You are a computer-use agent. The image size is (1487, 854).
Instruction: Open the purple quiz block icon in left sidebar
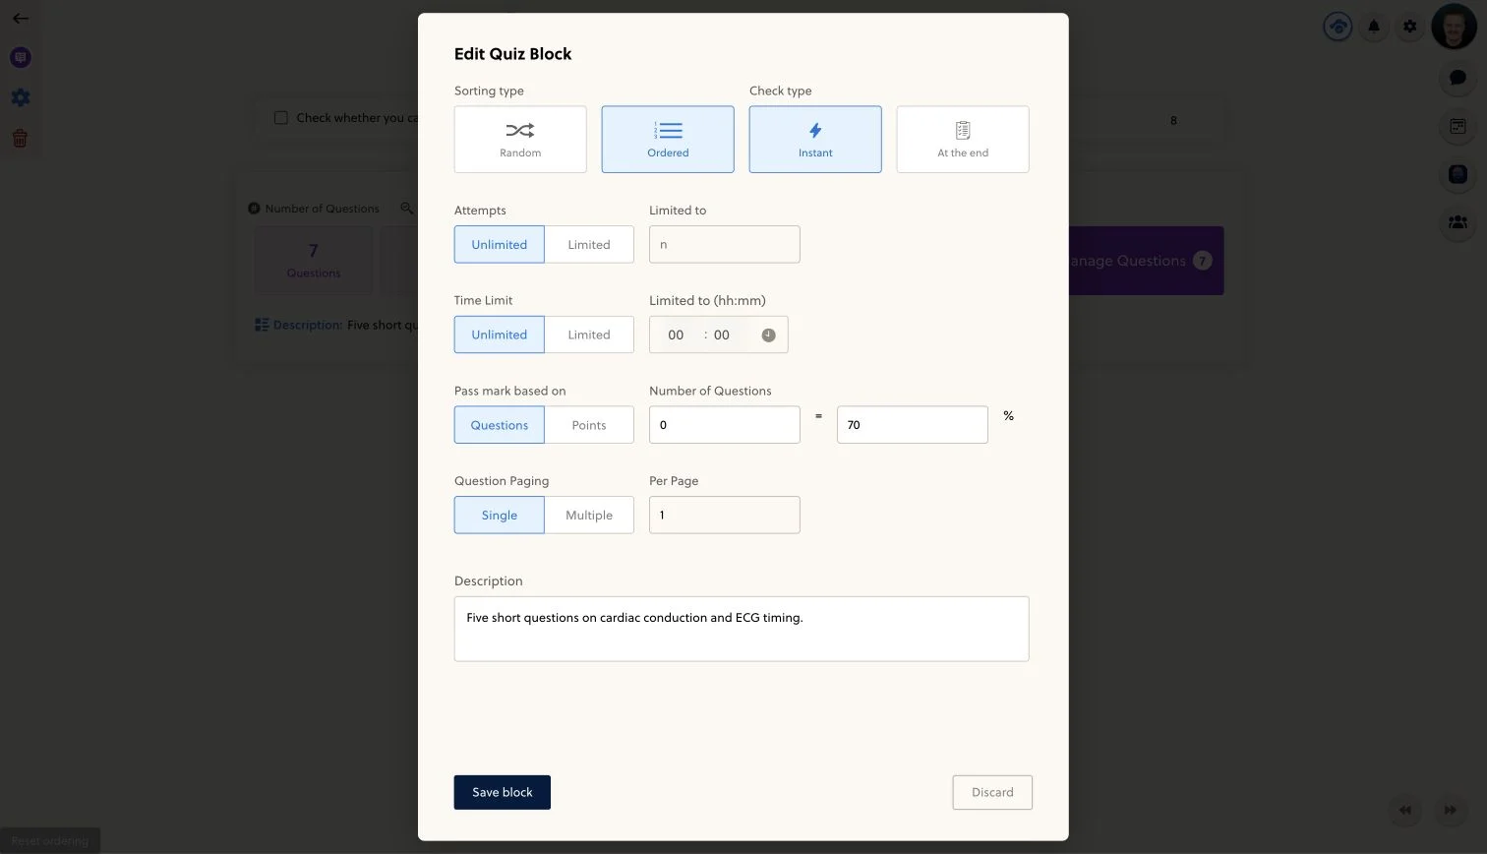click(x=21, y=58)
